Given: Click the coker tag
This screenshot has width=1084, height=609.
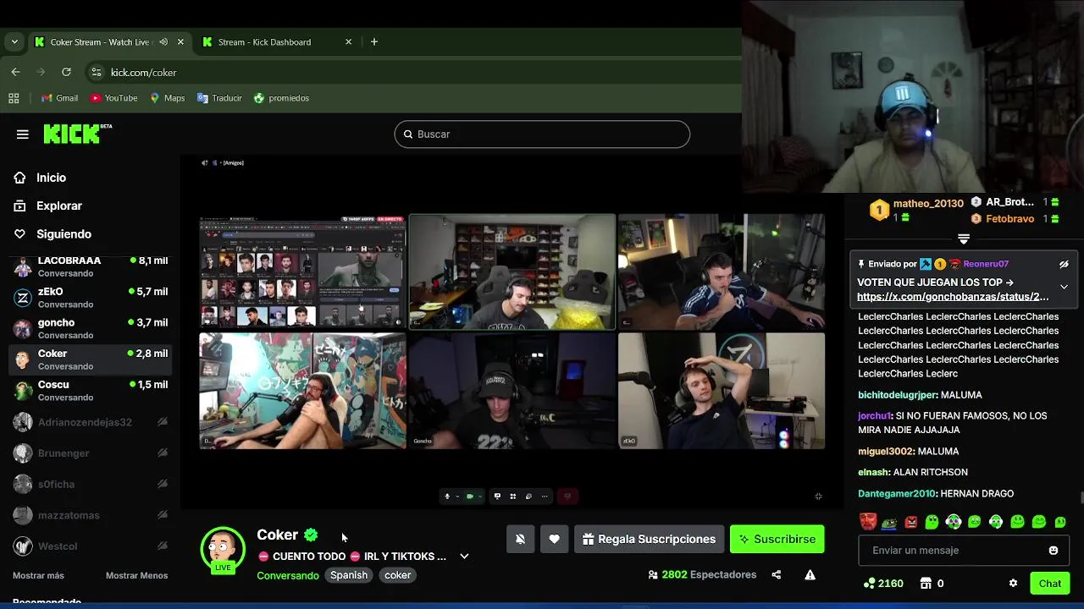Looking at the screenshot, I should click(397, 575).
